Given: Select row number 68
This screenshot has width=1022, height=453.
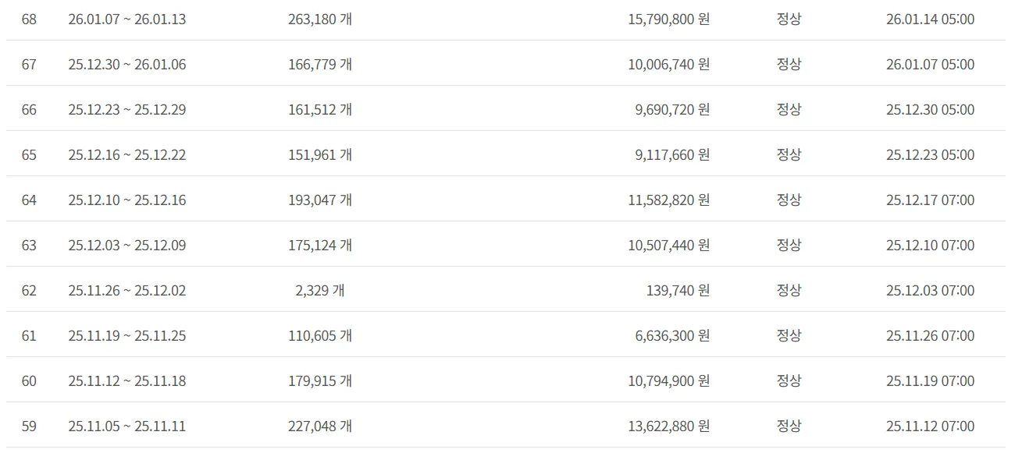Looking at the screenshot, I should point(29,19).
